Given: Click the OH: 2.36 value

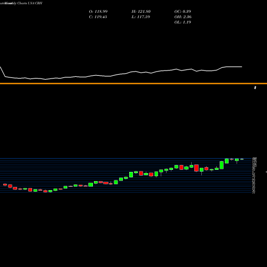Looking at the screenshot, I should click(x=183, y=17).
